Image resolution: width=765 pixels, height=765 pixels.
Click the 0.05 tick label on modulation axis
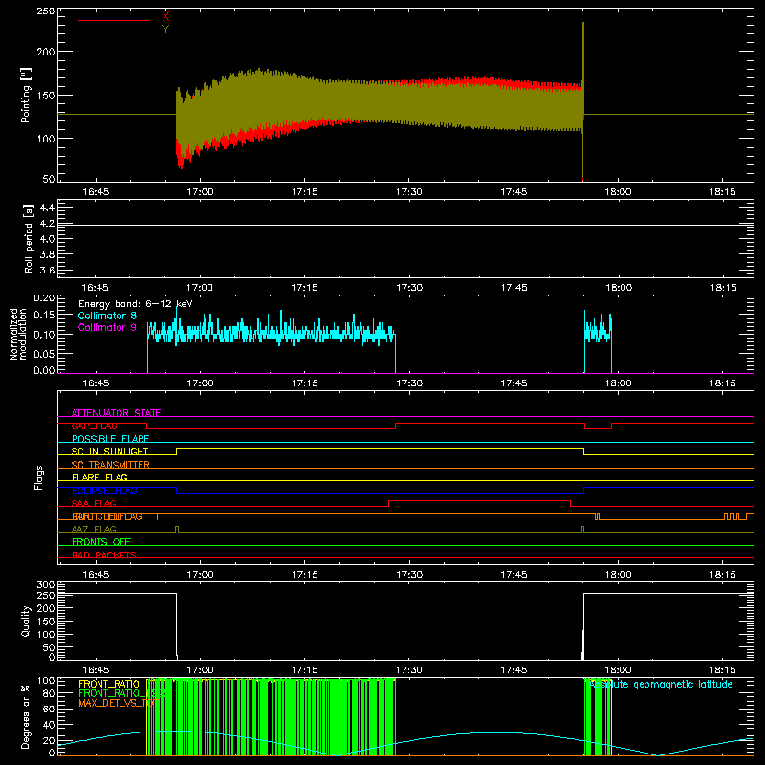(44, 353)
